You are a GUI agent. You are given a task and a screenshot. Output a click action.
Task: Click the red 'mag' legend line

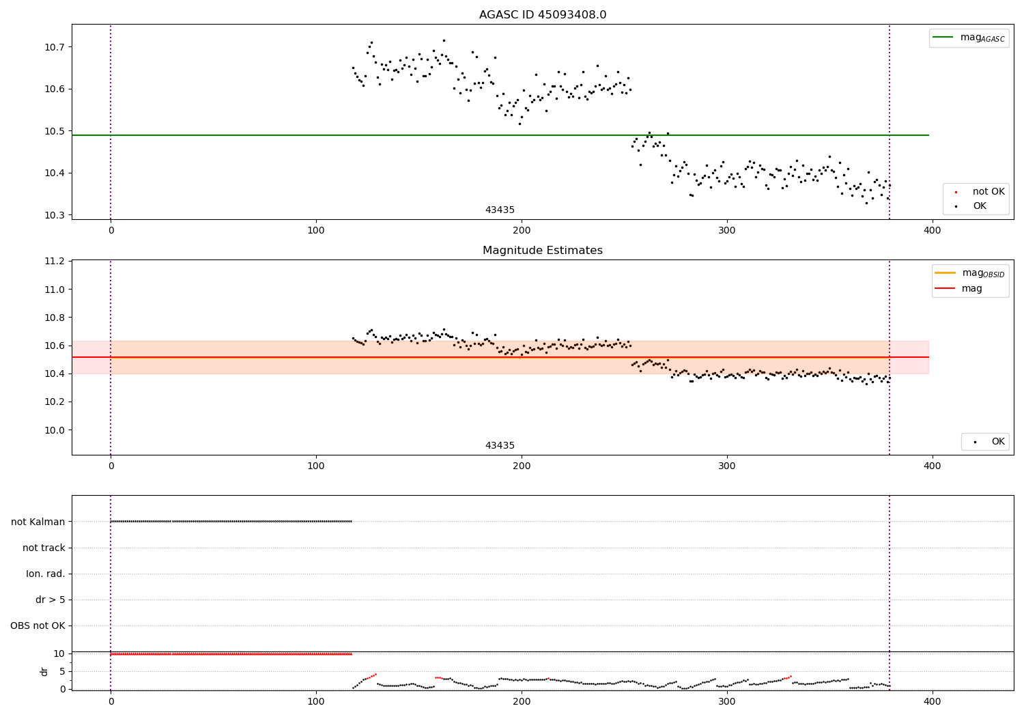coord(945,288)
